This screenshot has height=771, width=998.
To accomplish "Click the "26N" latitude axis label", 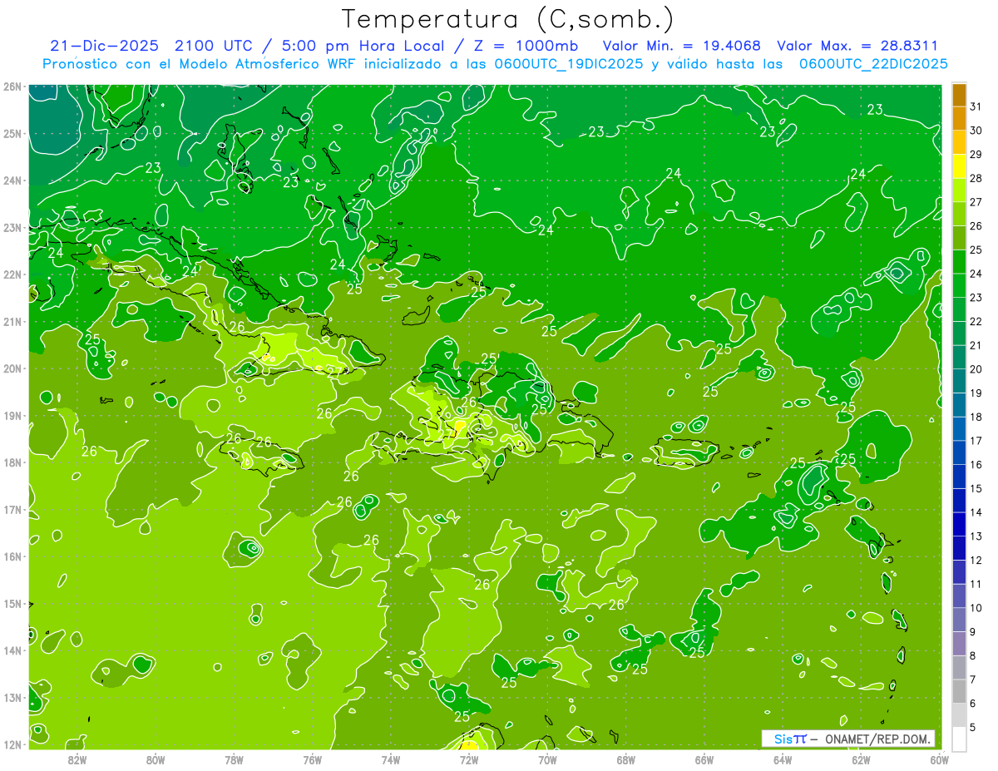I will 12,86.
